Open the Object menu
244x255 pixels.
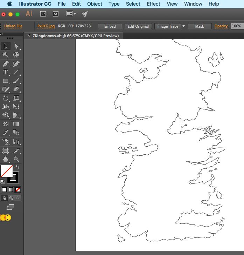coord(95,4)
